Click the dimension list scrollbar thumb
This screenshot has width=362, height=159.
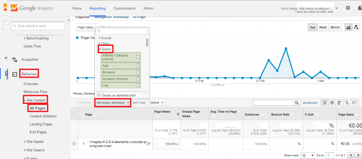pyautogui.click(x=147, y=42)
